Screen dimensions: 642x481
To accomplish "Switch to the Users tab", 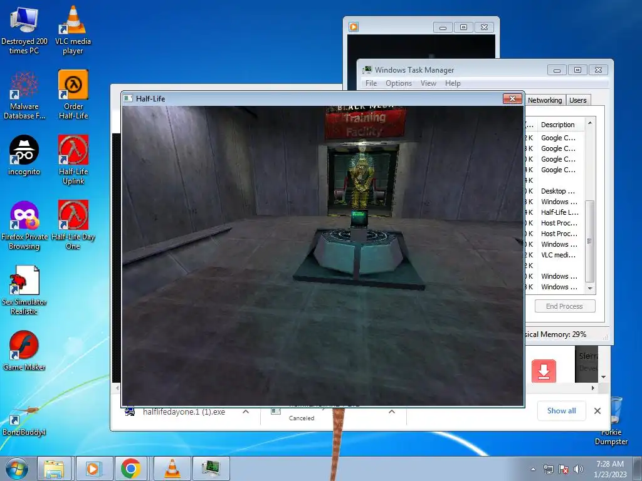I will pos(577,100).
